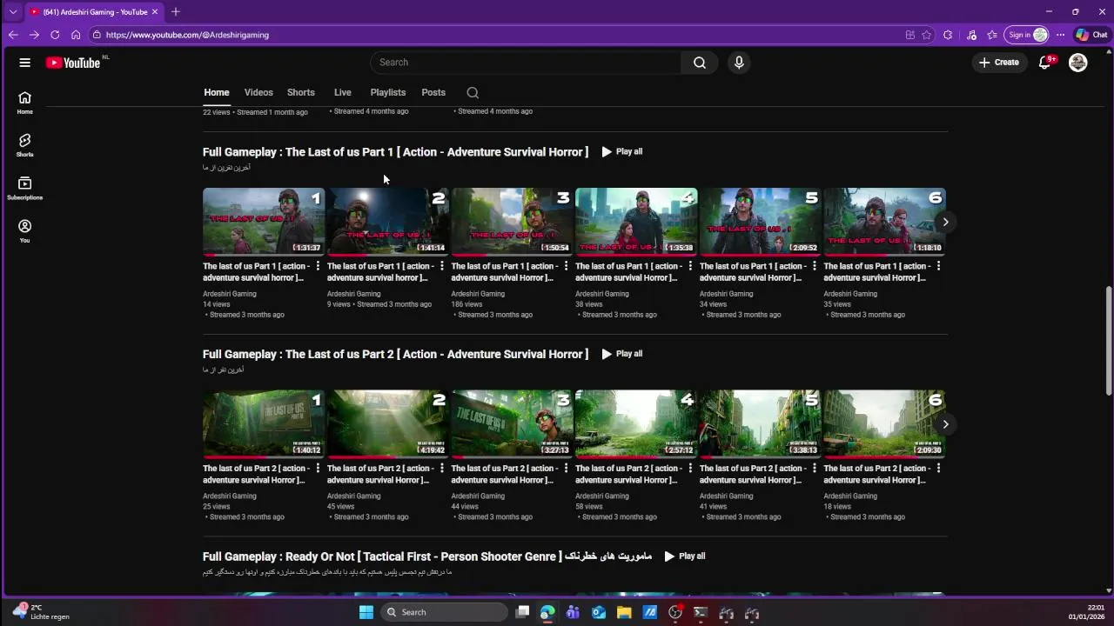Click the page vertical scrollbar thumb
The image size is (1114, 626).
(1109, 341)
